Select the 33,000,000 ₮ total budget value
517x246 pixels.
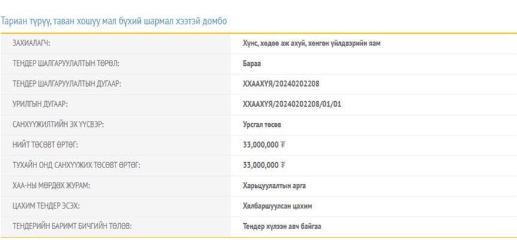click(264, 145)
